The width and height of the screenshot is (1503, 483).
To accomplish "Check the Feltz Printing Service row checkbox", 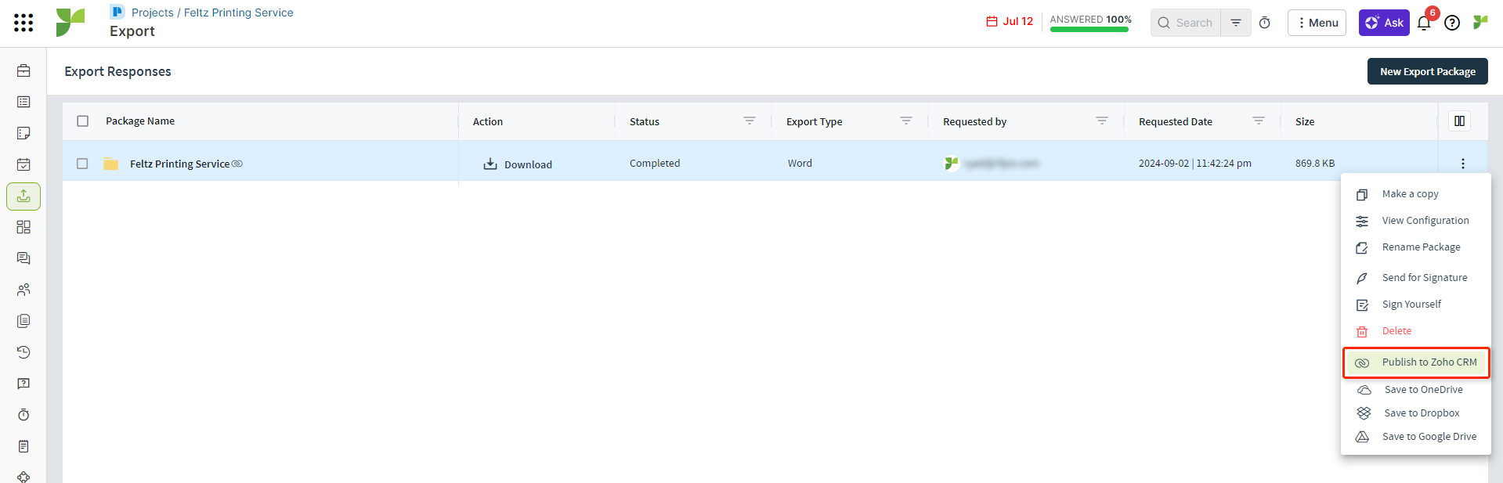I will (83, 164).
